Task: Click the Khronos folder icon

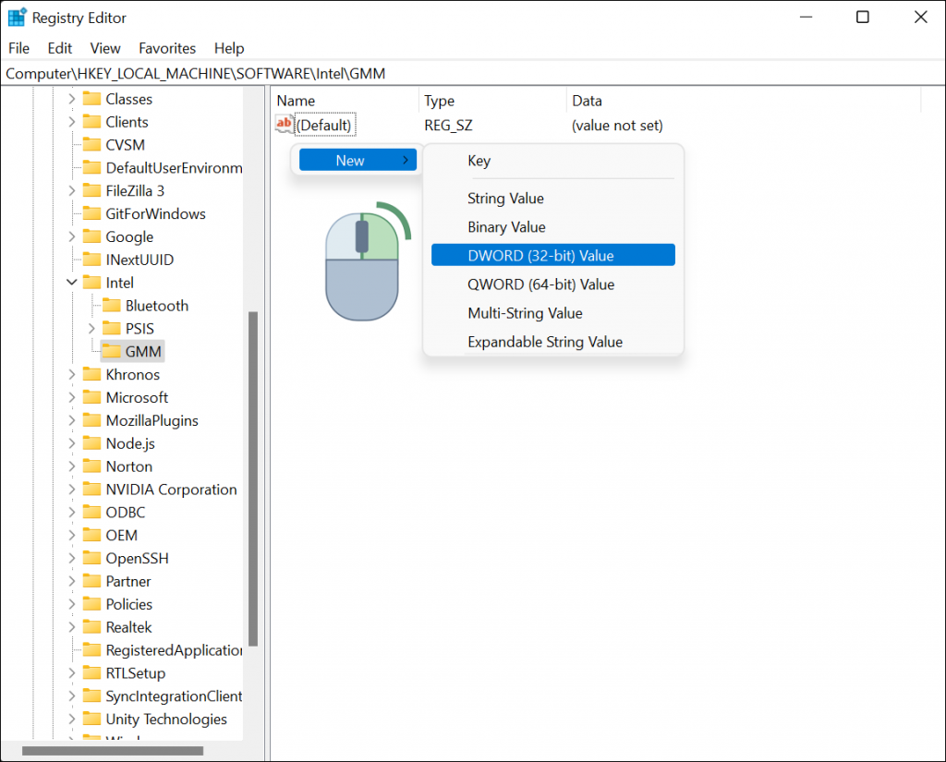Action: 94,374
